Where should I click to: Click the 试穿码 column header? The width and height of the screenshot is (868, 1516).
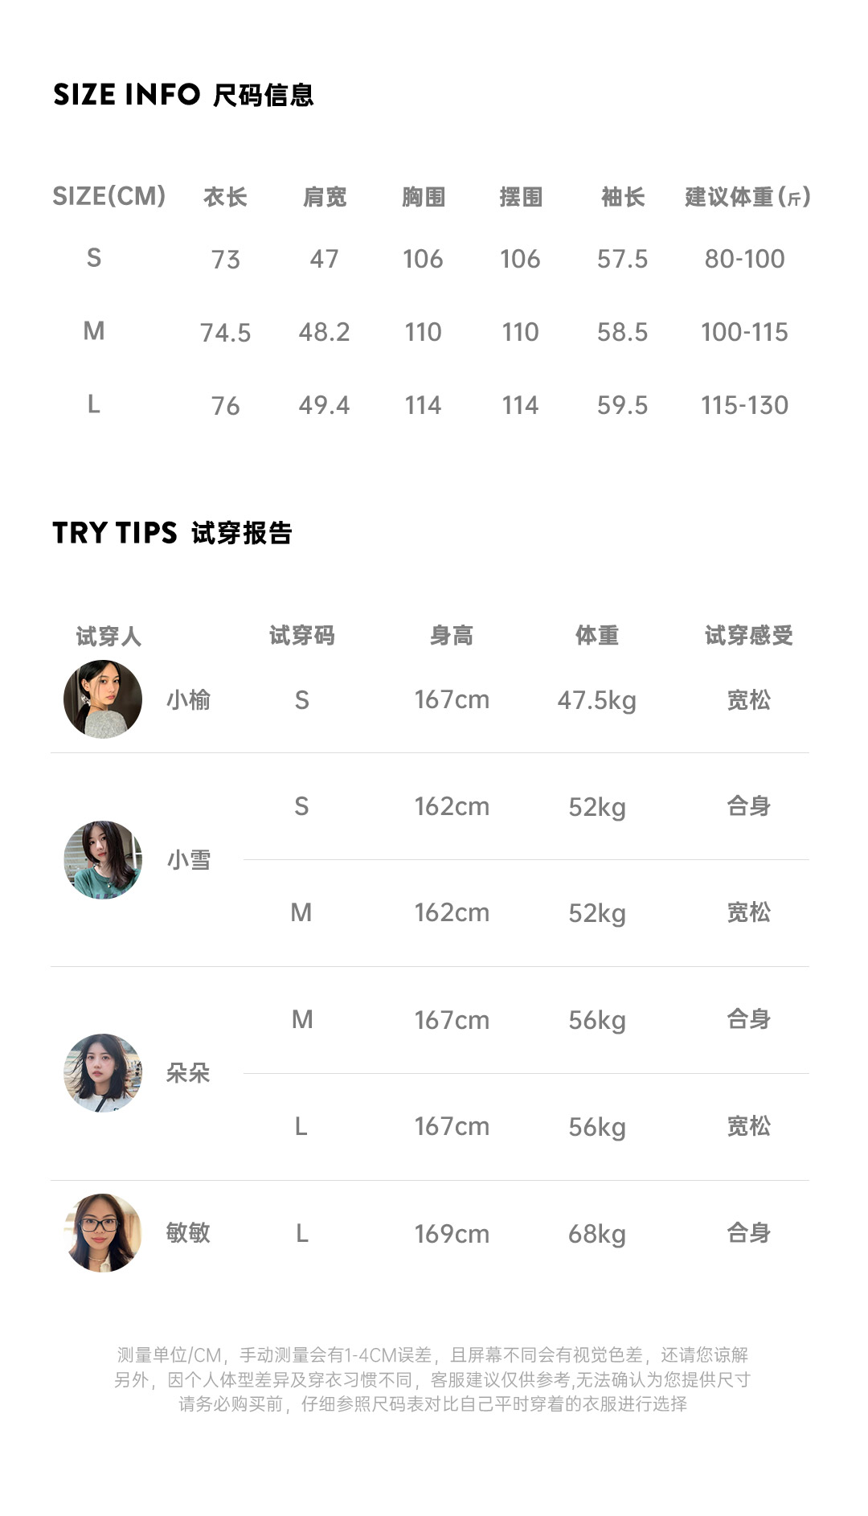[301, 636]
